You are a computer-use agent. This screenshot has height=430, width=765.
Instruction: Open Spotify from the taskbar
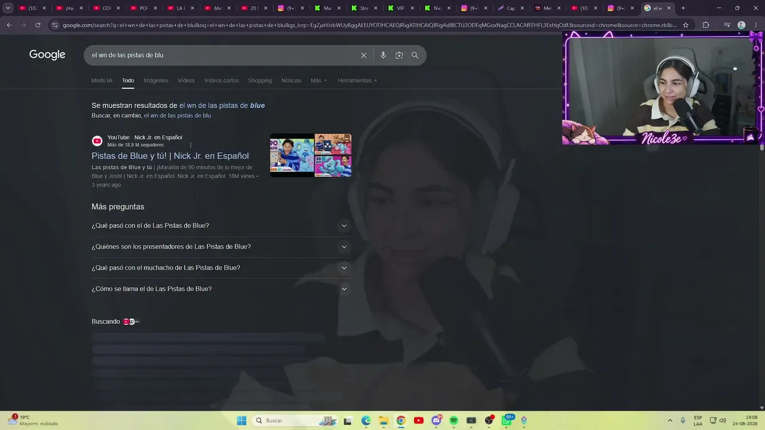(454, 420)
